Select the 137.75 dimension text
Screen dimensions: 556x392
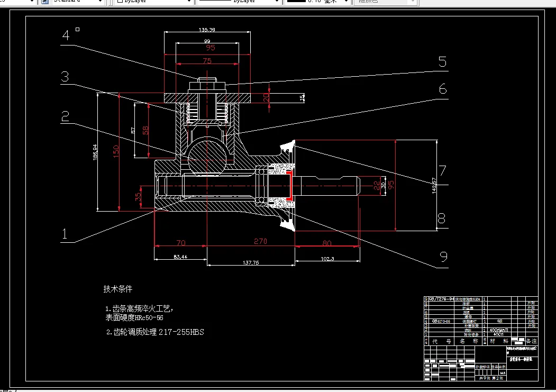coord(251,262)
